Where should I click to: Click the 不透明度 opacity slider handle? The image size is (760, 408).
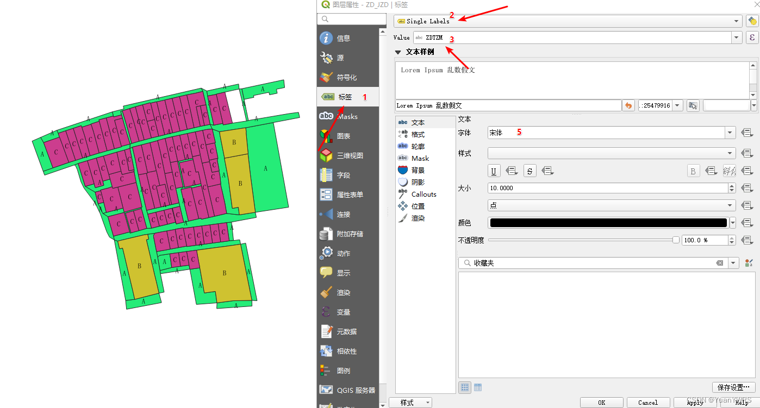(676, 240)
